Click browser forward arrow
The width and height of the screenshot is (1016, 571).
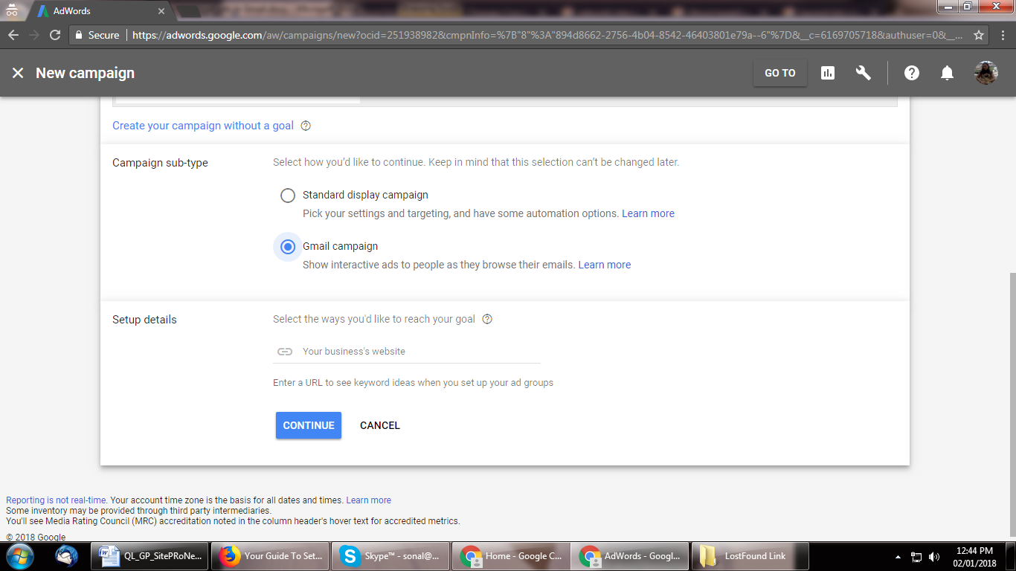(34, 35)
